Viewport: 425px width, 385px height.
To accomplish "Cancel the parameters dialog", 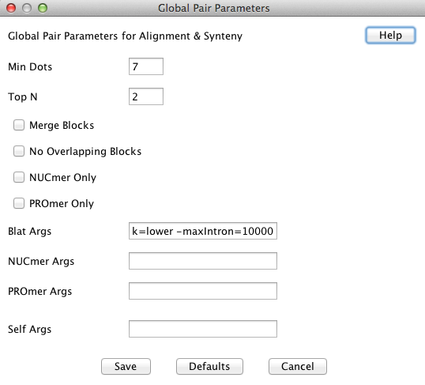I will pos(298,367).
